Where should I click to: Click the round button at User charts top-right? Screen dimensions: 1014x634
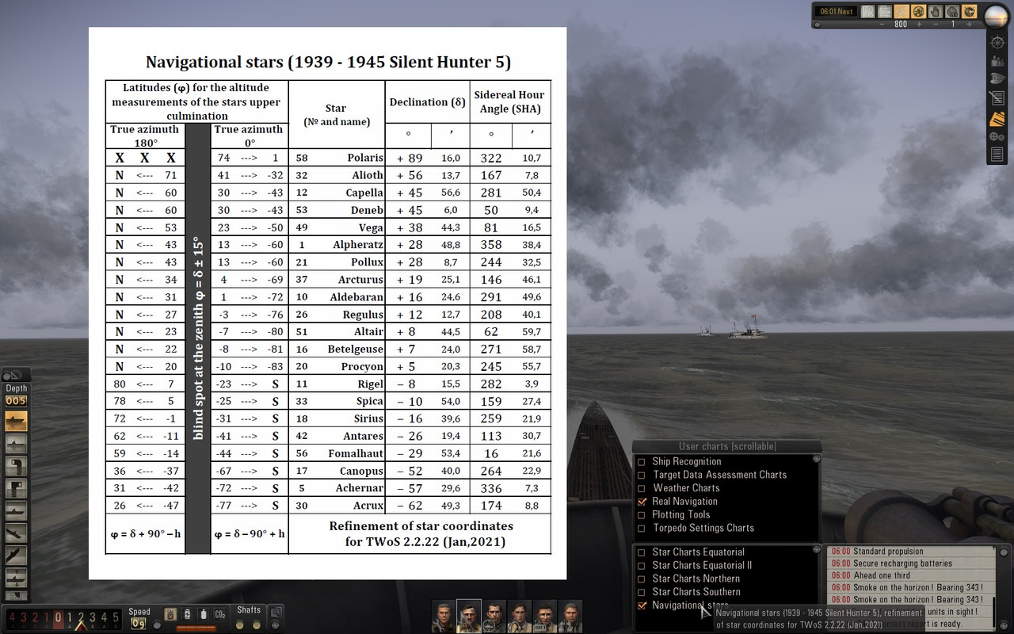(817, 459)
